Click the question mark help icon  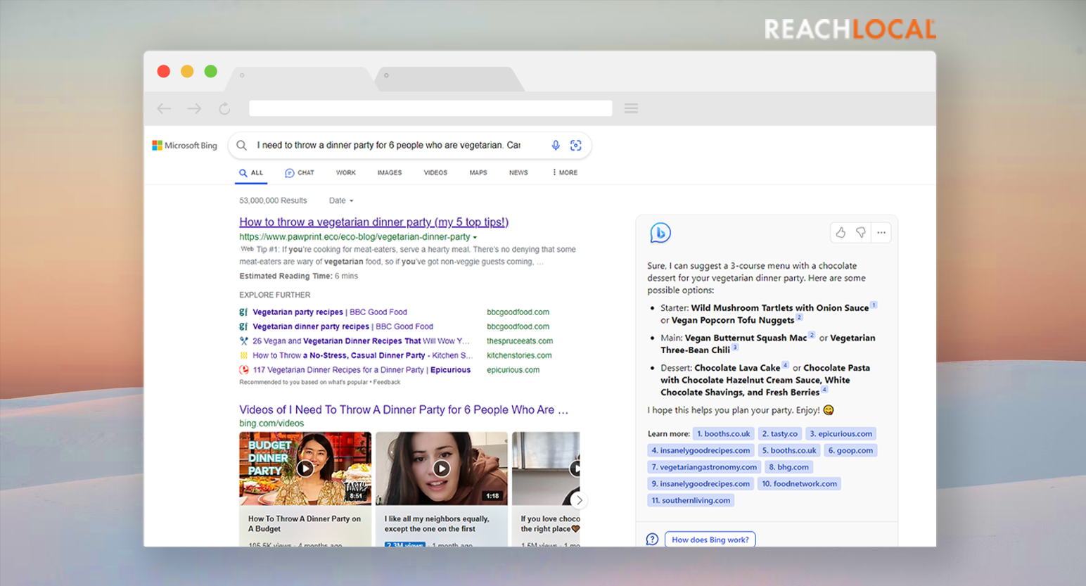tap(652, 540)
